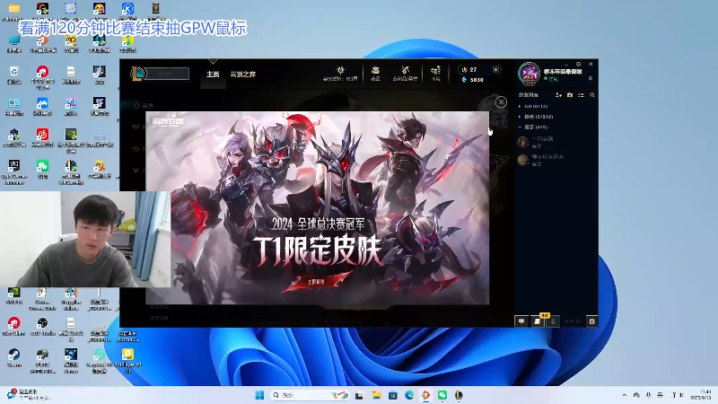Image resolution: width=718 pixels, height=404 pixels.
Task: Select the first friend in the list
Action: 556,142
